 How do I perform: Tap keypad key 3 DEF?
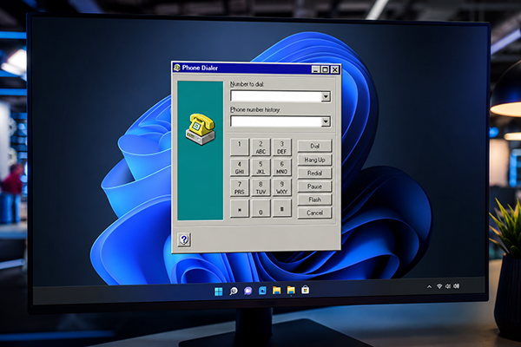(x=281, y=147)
